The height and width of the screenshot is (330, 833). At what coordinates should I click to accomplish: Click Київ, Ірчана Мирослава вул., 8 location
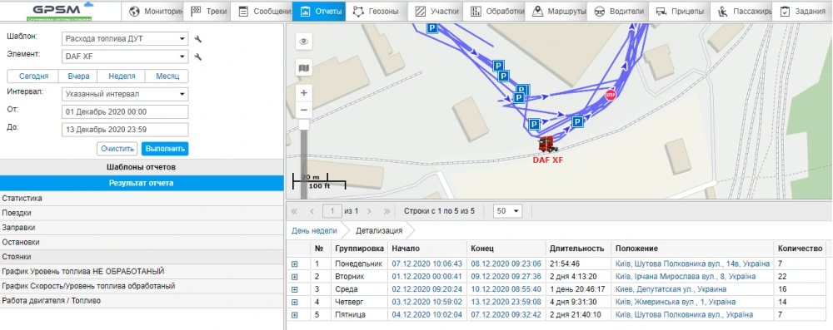686,277
